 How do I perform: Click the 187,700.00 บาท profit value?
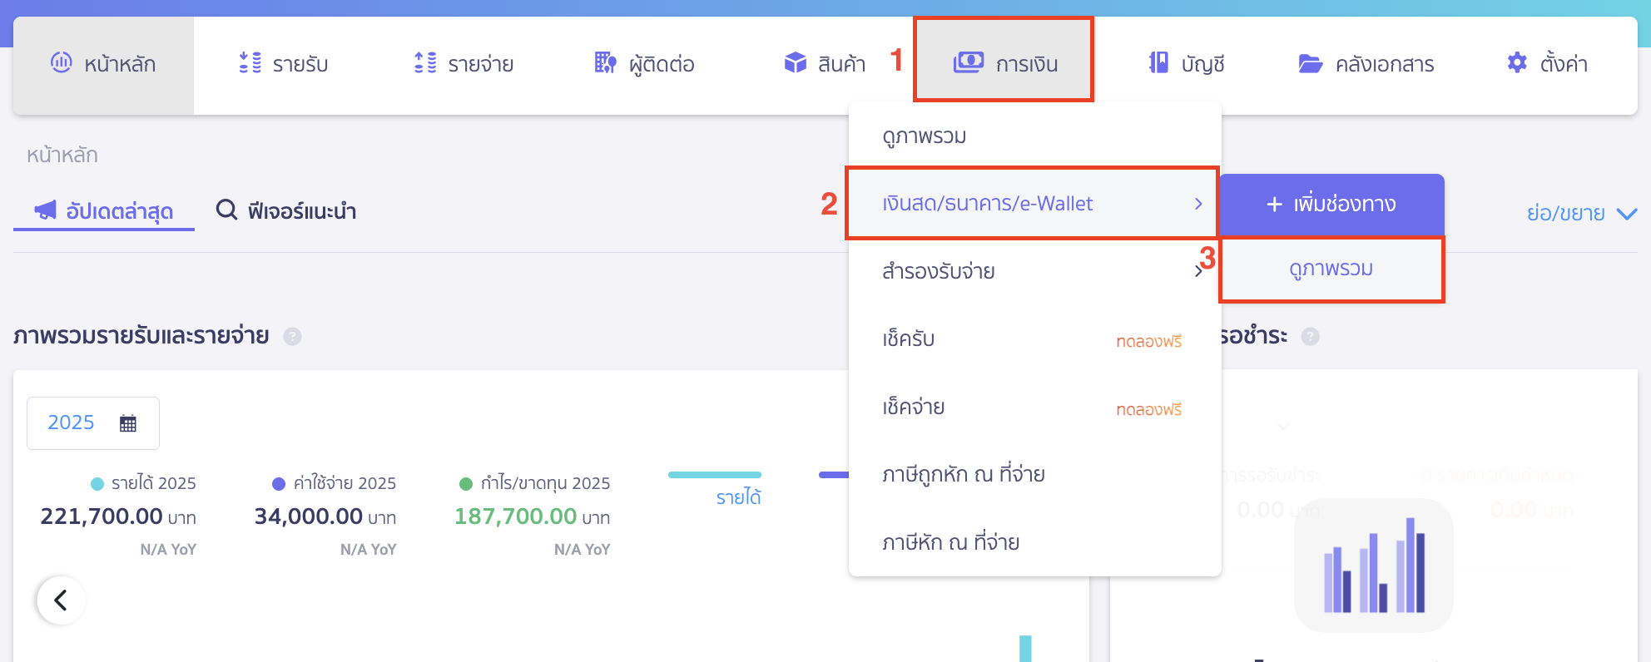[532, 516]
